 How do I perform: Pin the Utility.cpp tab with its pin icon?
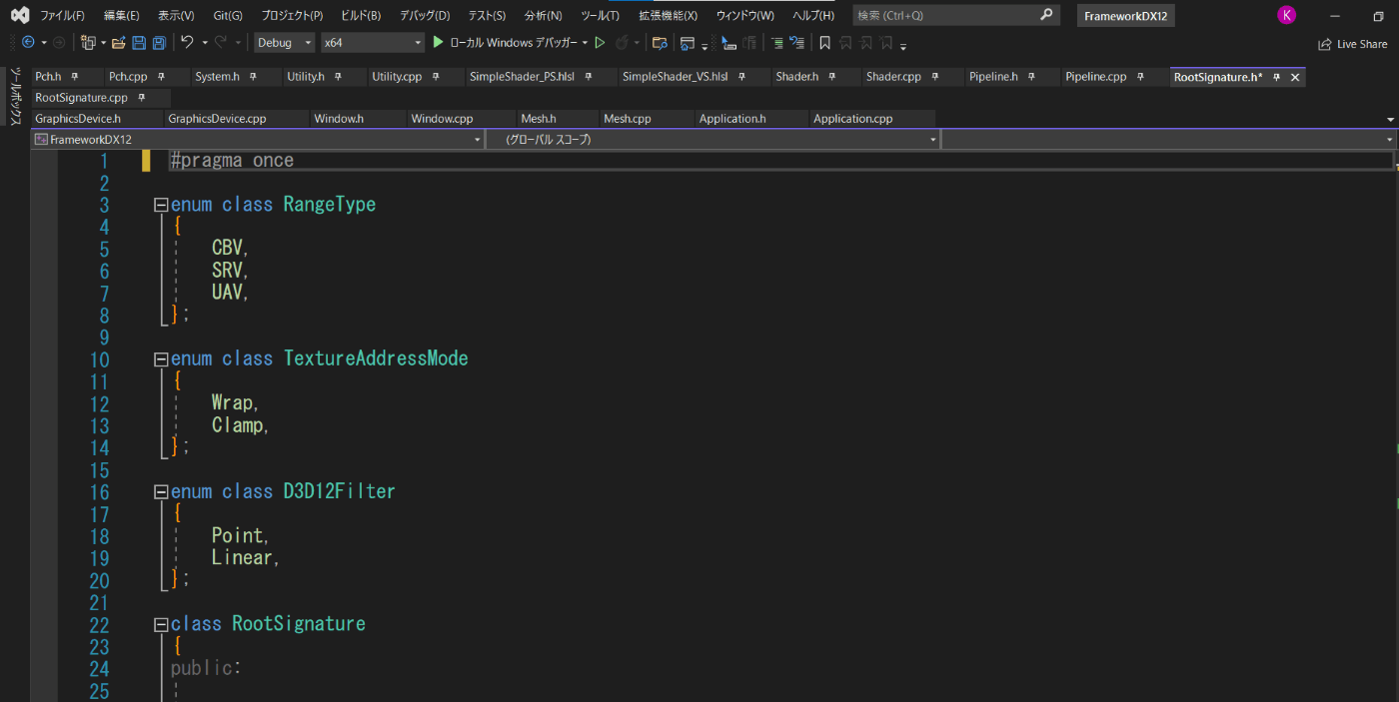pos(436,77)
